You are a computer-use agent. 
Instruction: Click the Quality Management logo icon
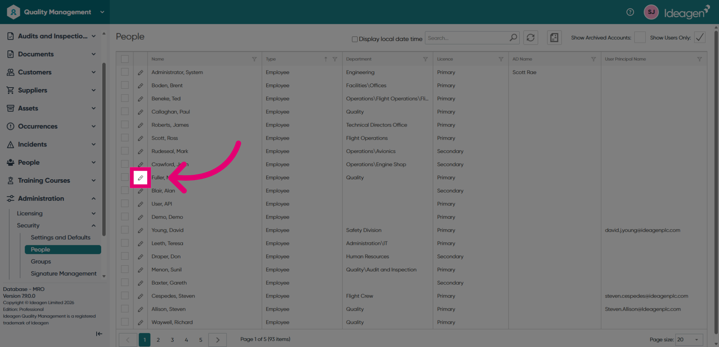point(13,12)
